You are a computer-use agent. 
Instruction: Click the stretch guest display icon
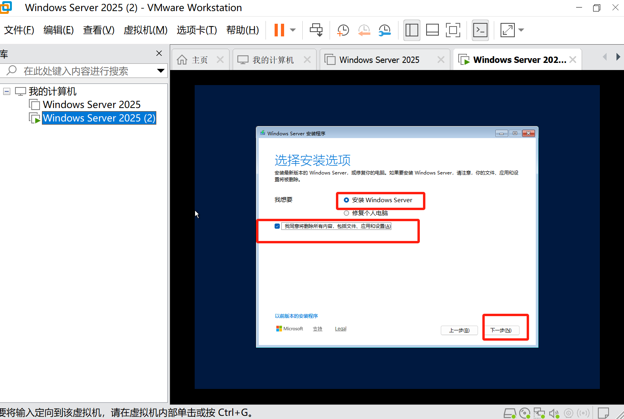coord(507,30)
